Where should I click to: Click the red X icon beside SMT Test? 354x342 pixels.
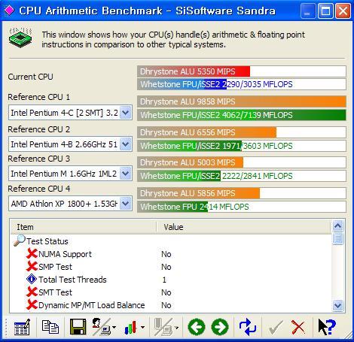[32, 292]
